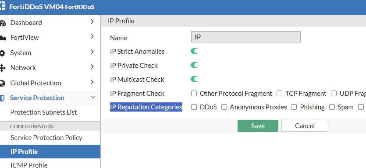
Task: Click the FortiView chart icon
Action: pos(3,38)
